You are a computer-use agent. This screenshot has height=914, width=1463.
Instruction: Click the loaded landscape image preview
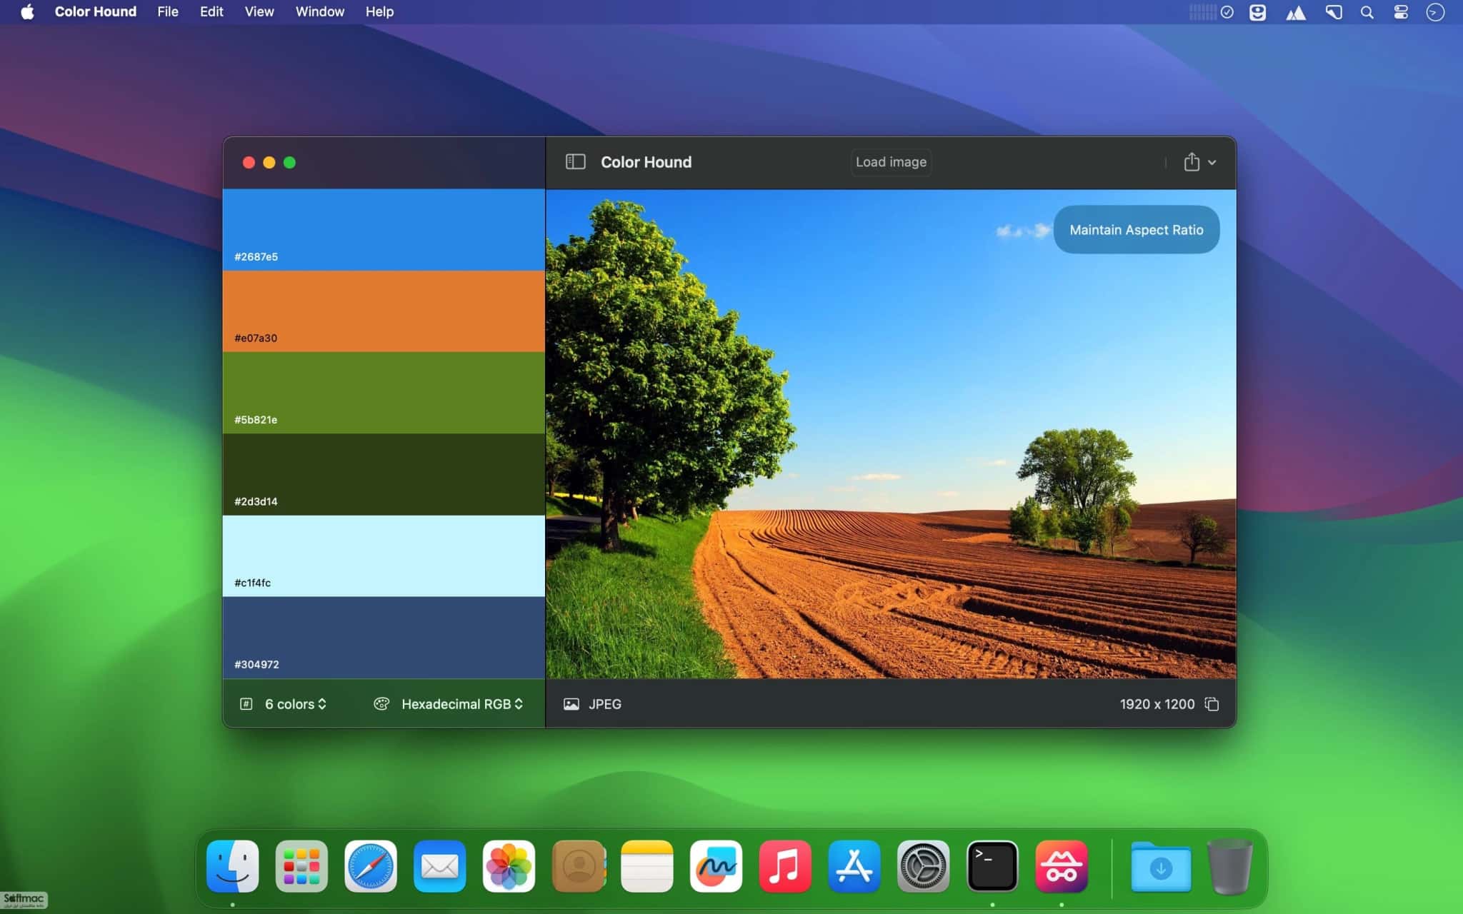pos(891,434)
